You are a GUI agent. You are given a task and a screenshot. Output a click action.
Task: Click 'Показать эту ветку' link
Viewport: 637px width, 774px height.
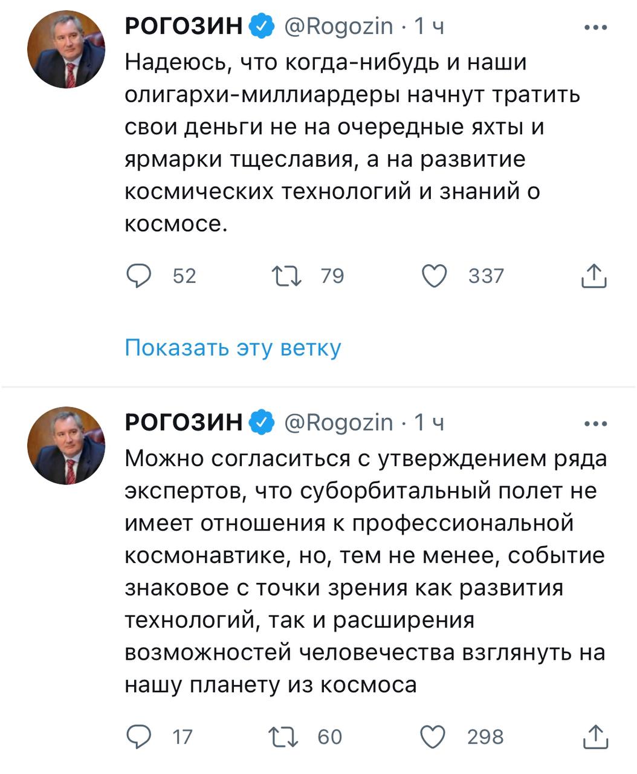233,348
